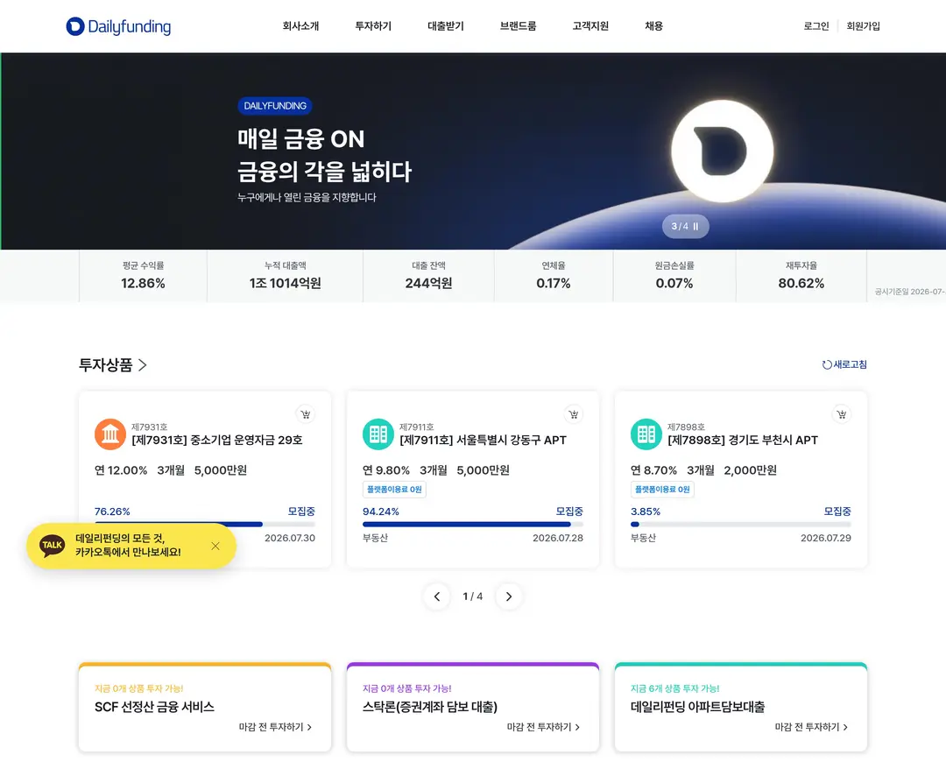The image size is (946, 769).
Task: Open the 투자하기 menu
Action: click(373, 26)
